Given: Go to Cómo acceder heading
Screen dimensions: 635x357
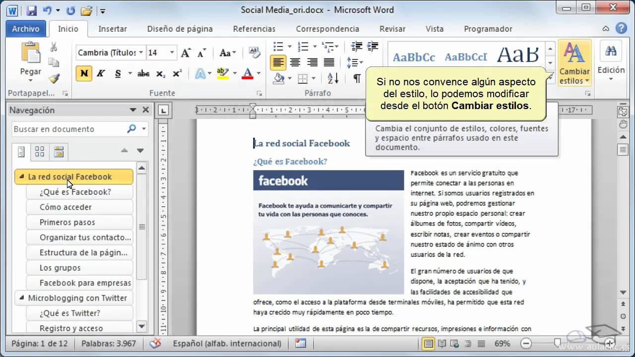Looking at the screenshot, I should click(x=79, y=207).
